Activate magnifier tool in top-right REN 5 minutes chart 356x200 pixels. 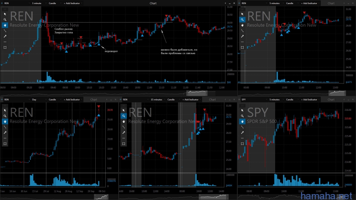tap(242, 20)
